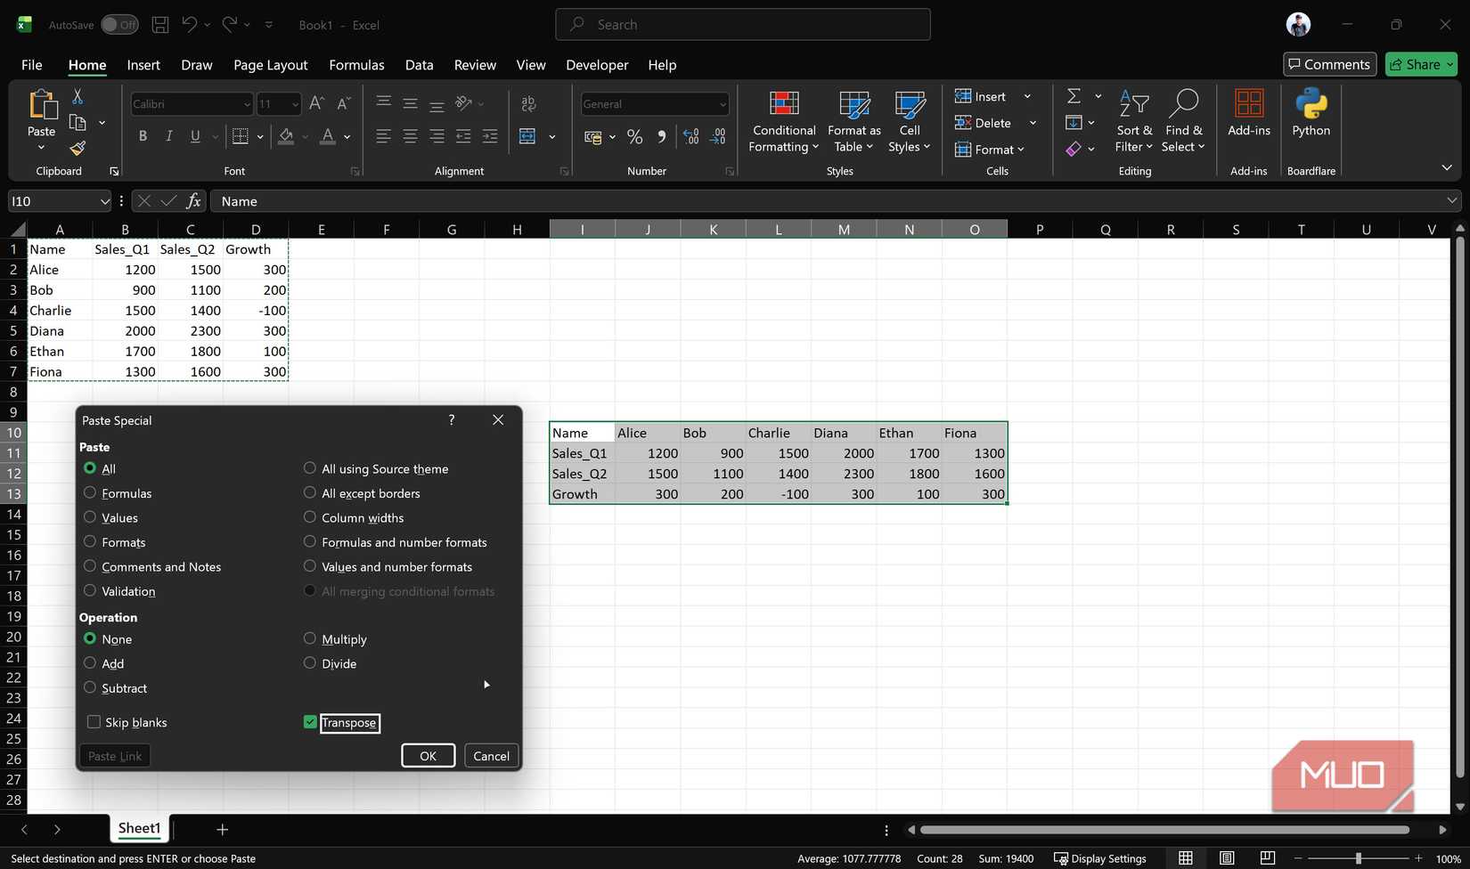Expand the font name Calibri dropdown
1470x869 pixels.
(247, 104)
